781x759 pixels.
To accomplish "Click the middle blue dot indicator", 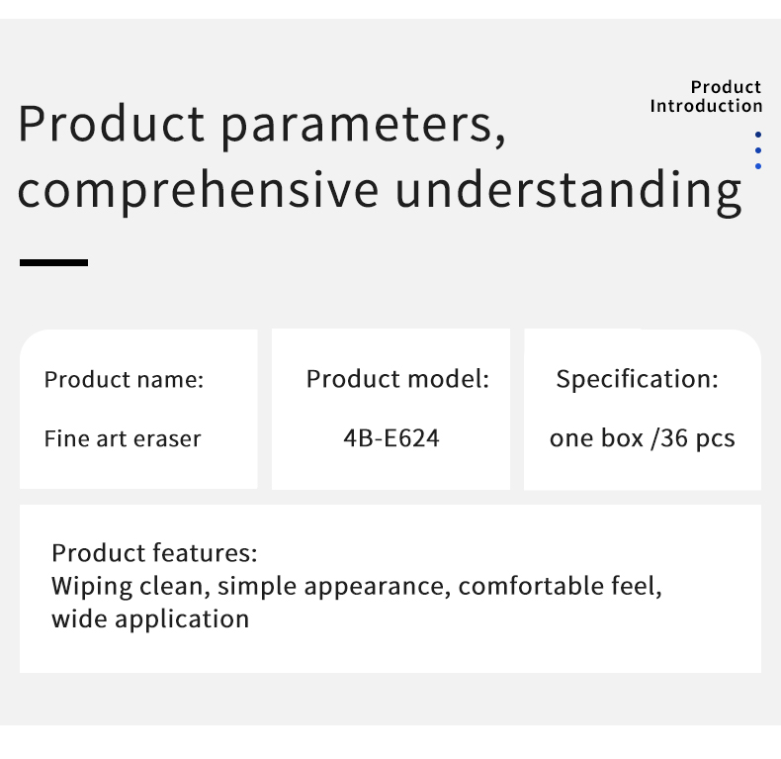I will click(758, 150).
